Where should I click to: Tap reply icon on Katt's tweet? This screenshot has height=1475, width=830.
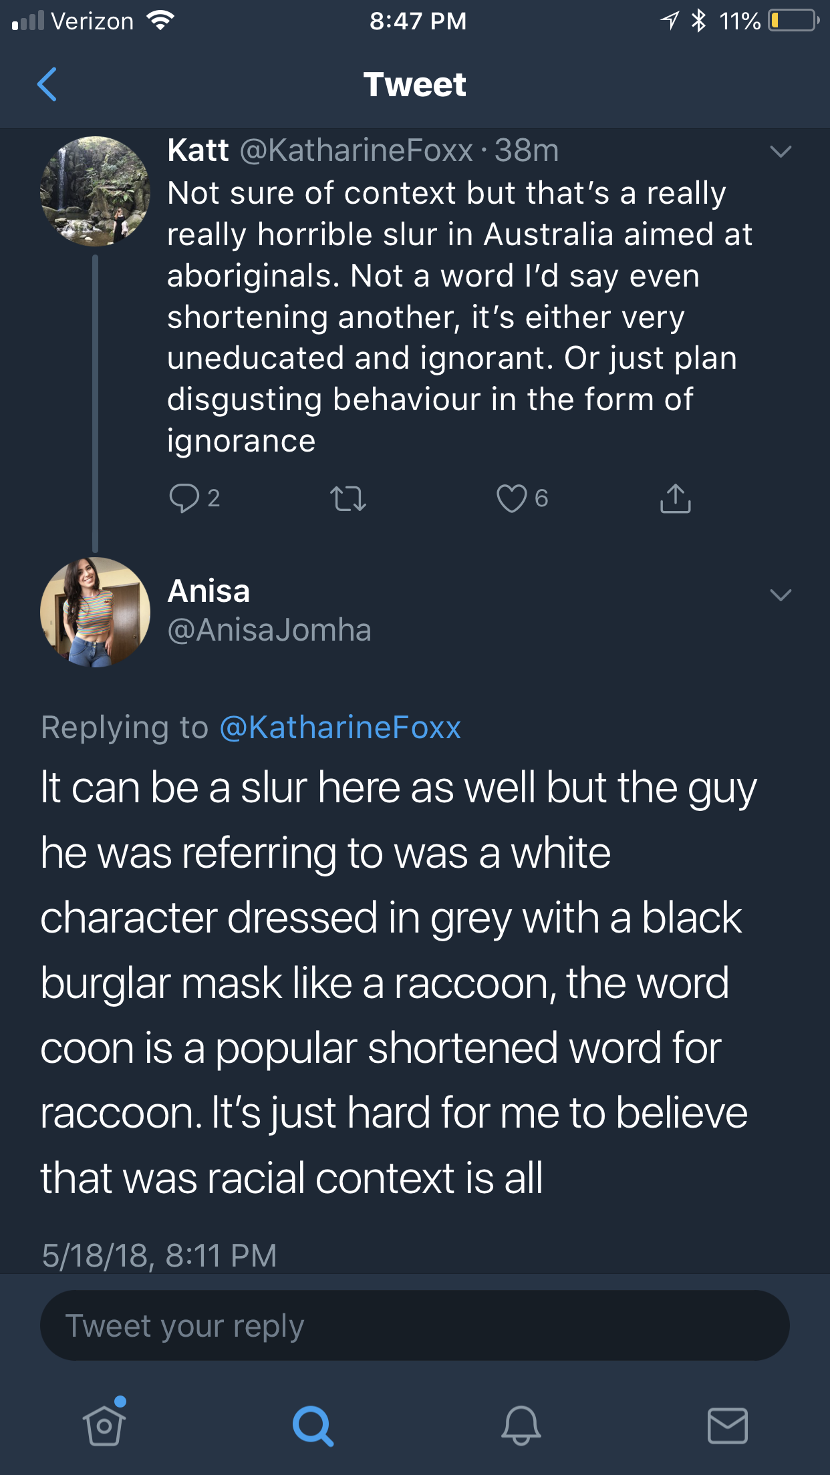click(184, 498)
